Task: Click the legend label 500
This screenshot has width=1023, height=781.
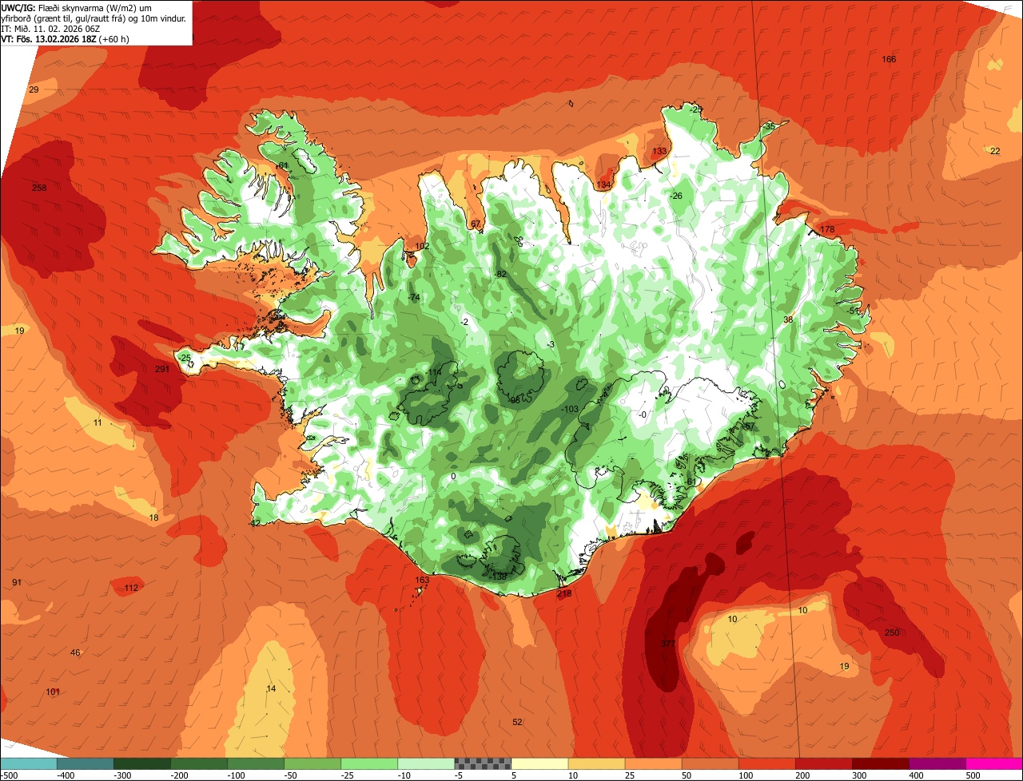Action: [973, 775]
